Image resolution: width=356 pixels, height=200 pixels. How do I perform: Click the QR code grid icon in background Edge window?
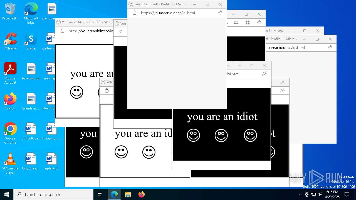coord(247,22)
